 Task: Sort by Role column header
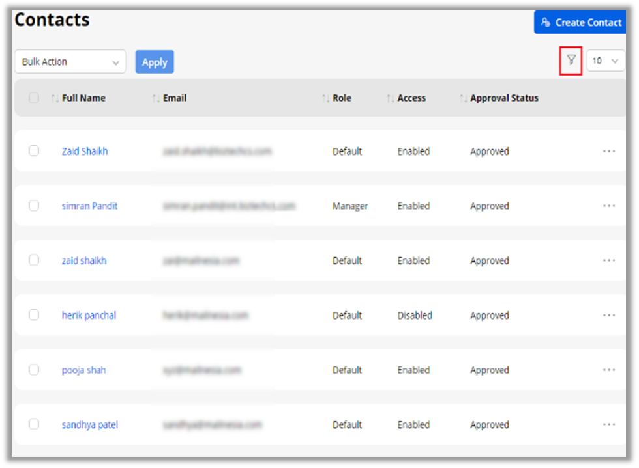325,98
